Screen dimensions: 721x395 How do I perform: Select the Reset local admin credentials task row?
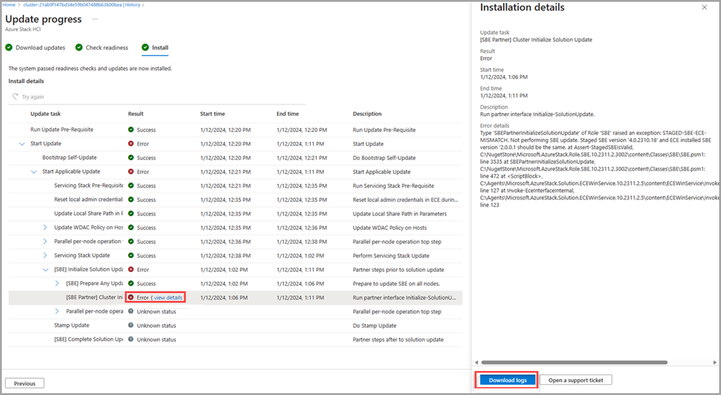click(235, 200)
